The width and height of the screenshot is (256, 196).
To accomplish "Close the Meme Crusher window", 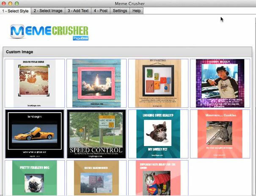I will pyautogui.click(x=3, y=3).
